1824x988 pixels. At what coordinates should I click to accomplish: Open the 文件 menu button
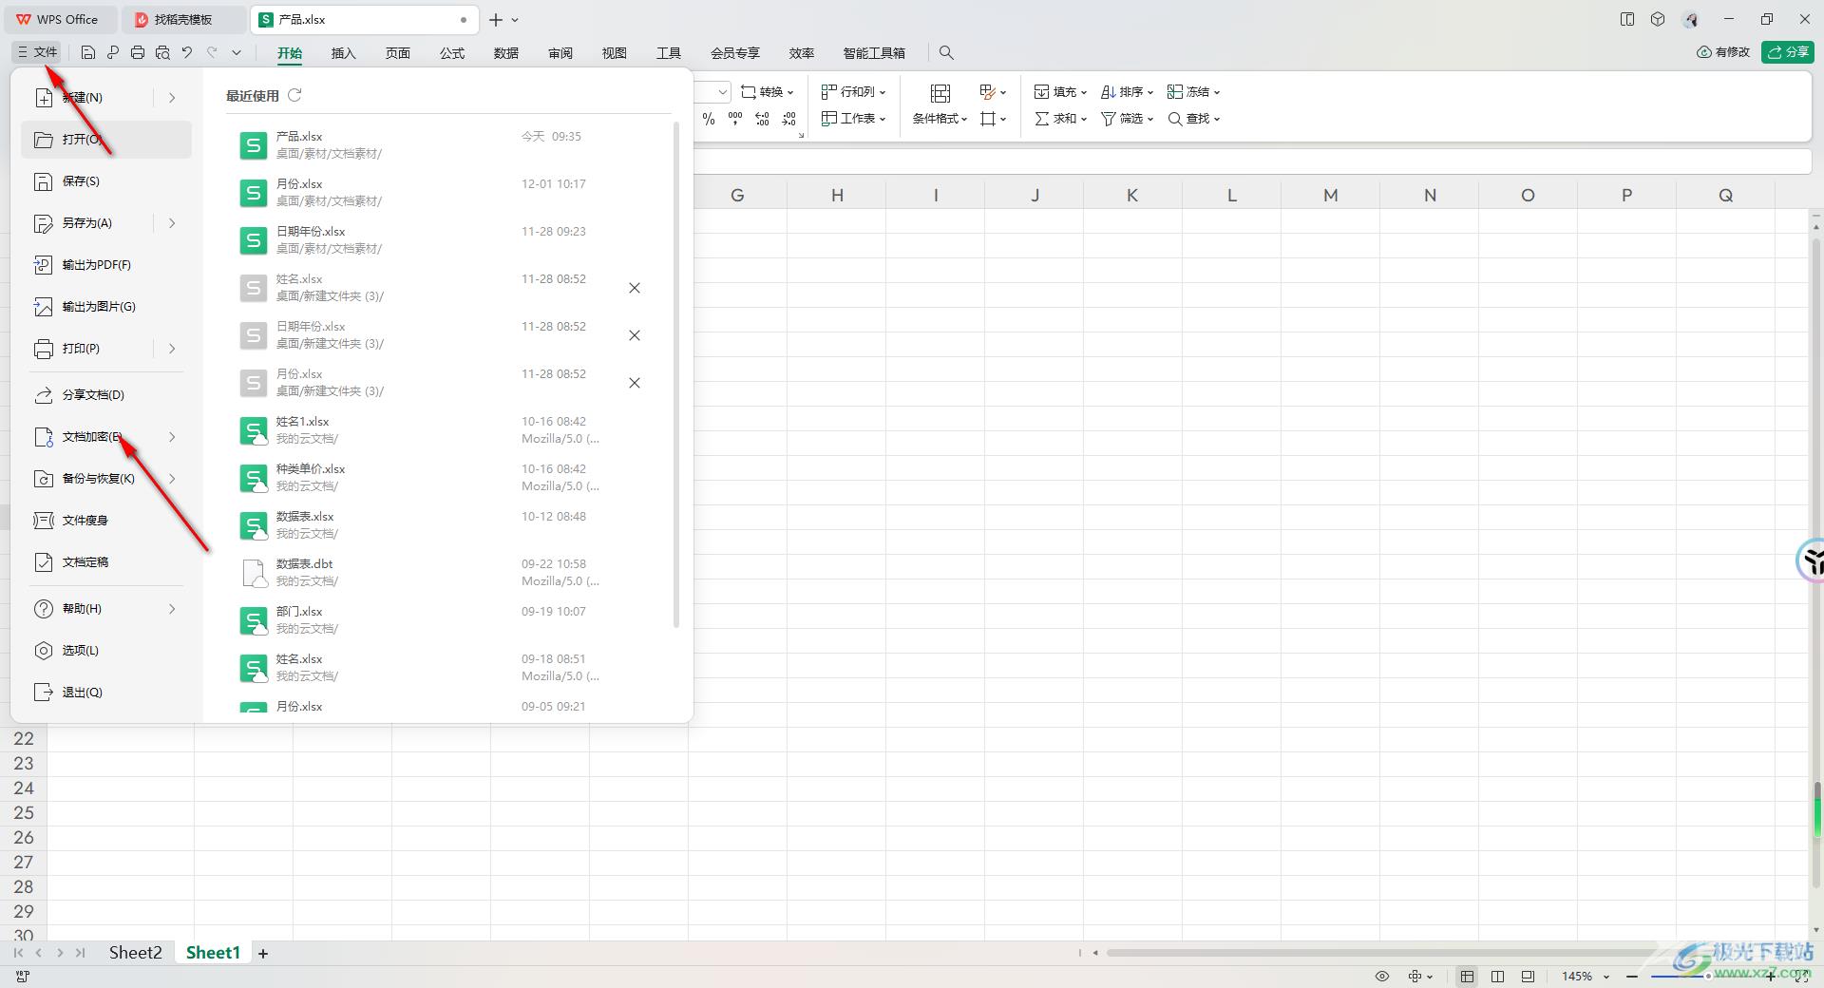[x=38, y=52]
